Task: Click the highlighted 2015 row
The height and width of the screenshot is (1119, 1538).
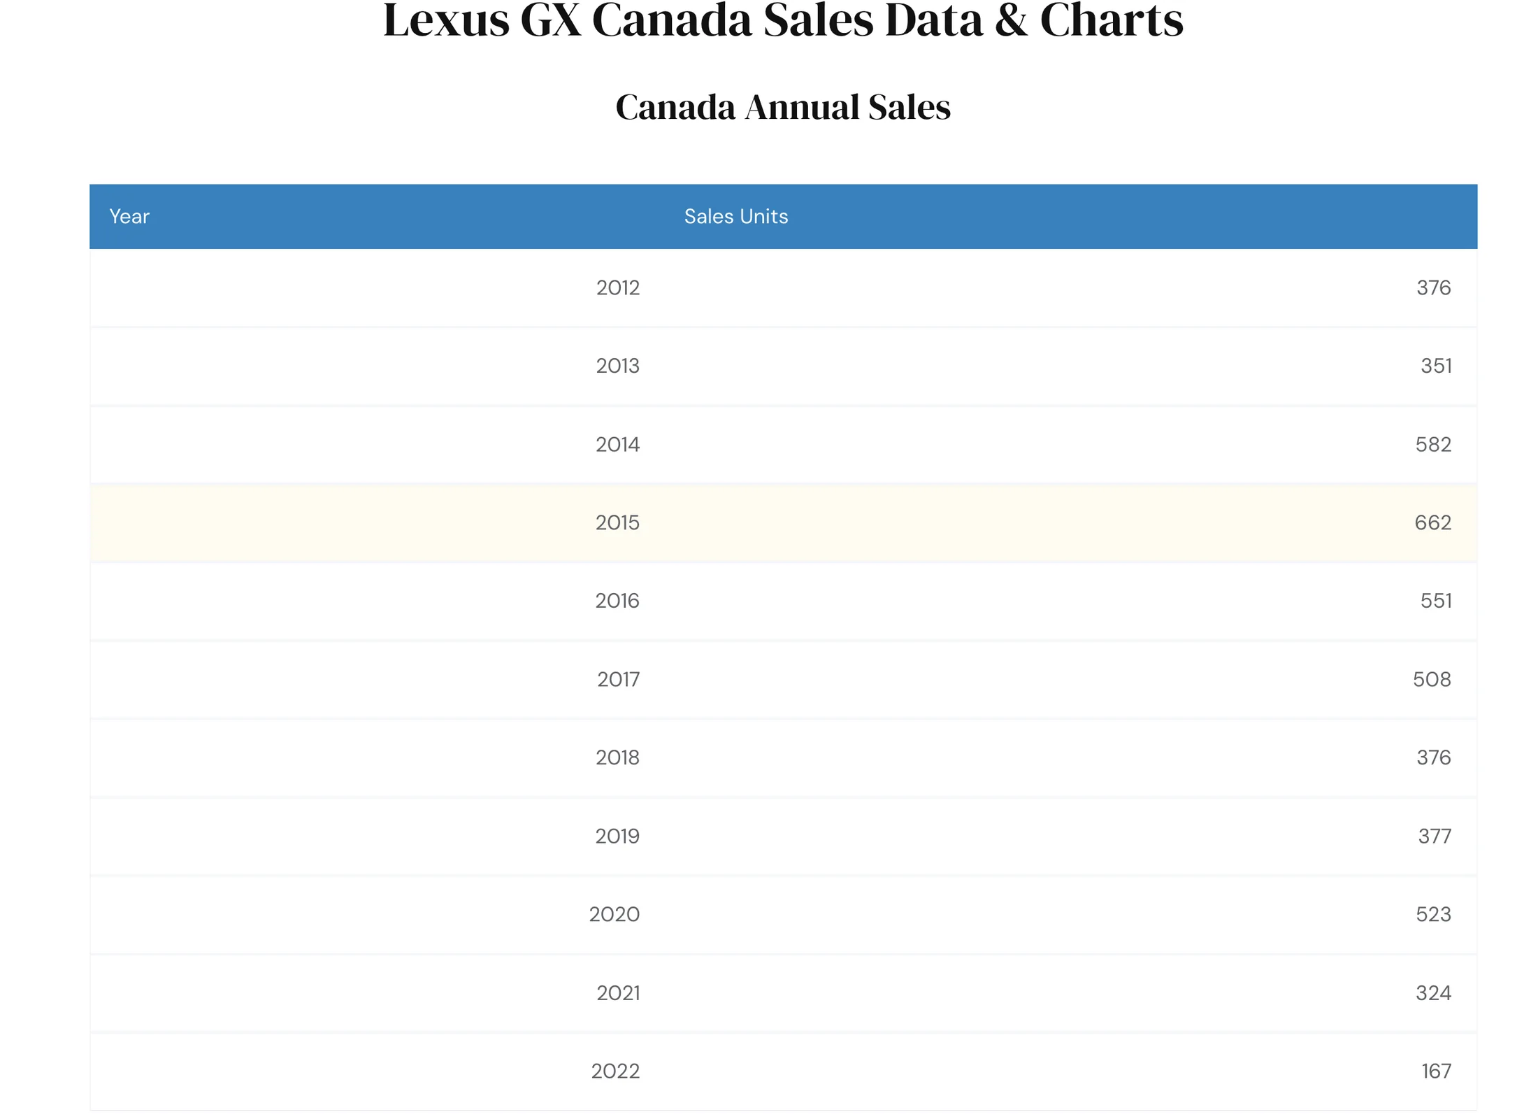Action: 783,522
